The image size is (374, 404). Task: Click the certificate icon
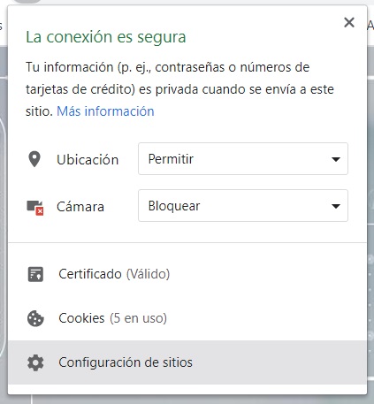(x=35, y=274)
